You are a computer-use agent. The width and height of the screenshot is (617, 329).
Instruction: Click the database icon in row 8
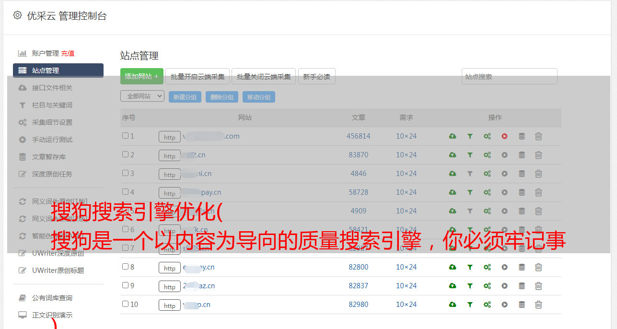tap(522, 267)
